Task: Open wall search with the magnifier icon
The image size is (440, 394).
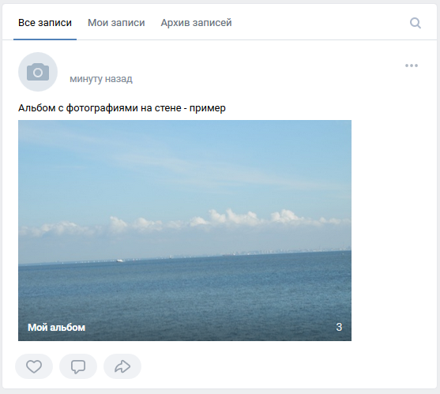Action: [x=416, y=23]
